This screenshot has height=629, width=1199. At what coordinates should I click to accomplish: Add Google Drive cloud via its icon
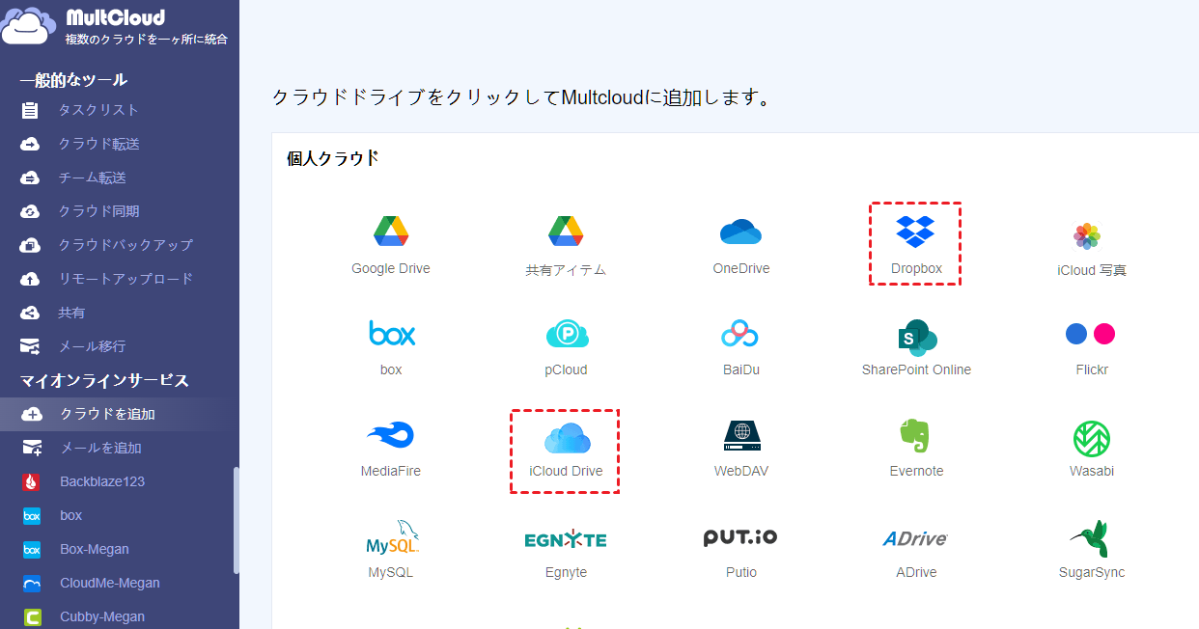(391, 232)
